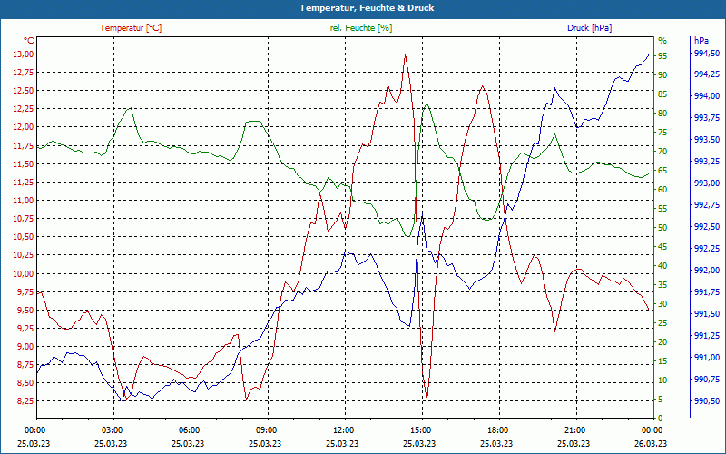
Task: Click the '00:00' label above 26.03.23
Action: [x=651, y=429]
